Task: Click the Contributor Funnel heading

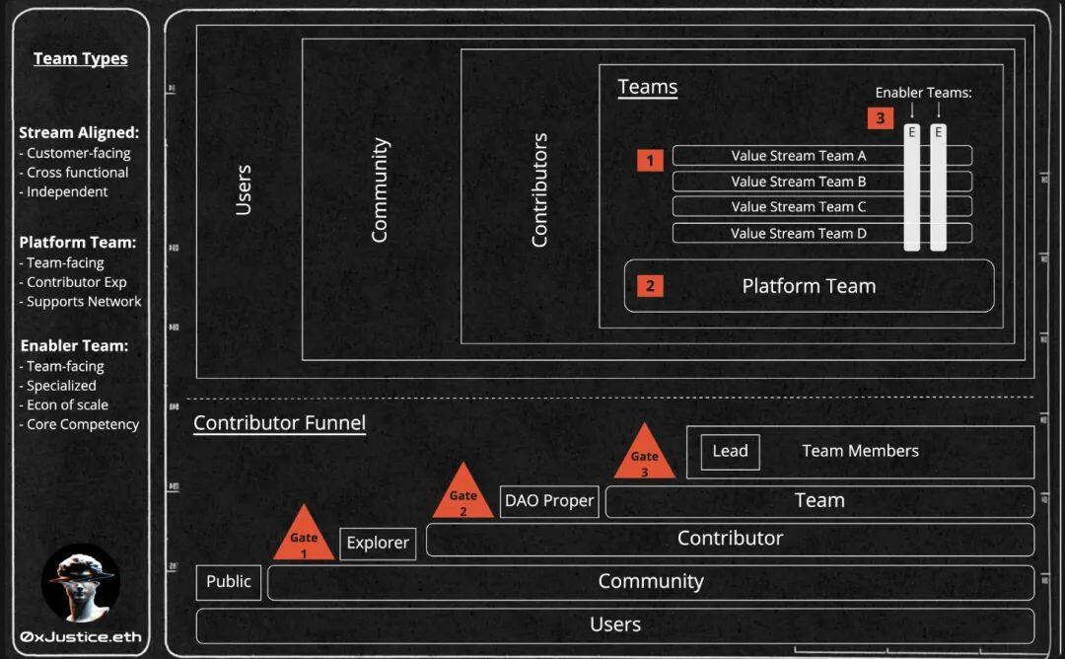Action: (279, 423)
